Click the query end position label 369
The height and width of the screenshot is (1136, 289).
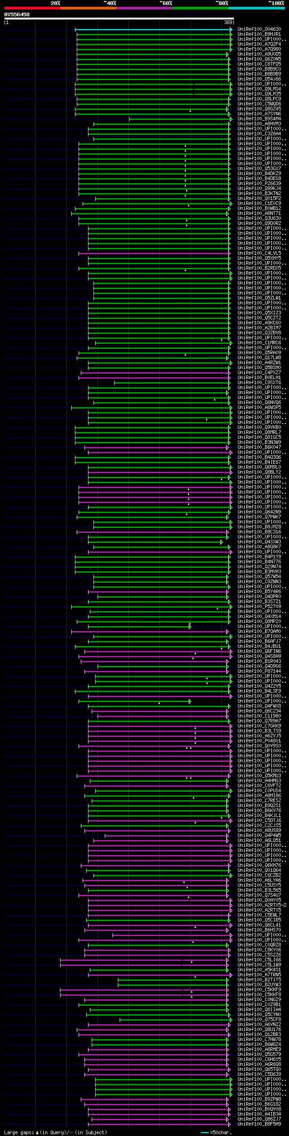[228, 22]
